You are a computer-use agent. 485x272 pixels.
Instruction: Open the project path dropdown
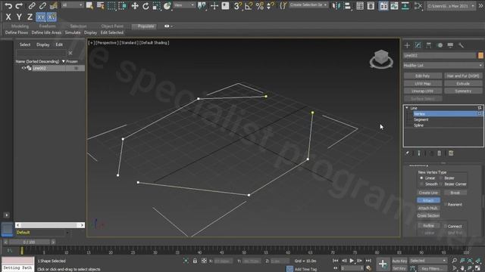tap(451, 5)
